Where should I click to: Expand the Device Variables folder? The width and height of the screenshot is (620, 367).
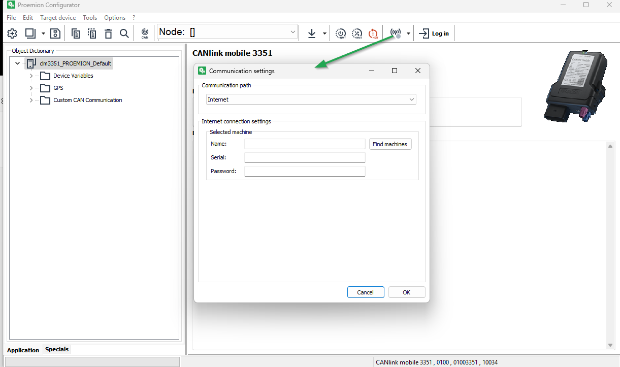click(x=31, y=76)
